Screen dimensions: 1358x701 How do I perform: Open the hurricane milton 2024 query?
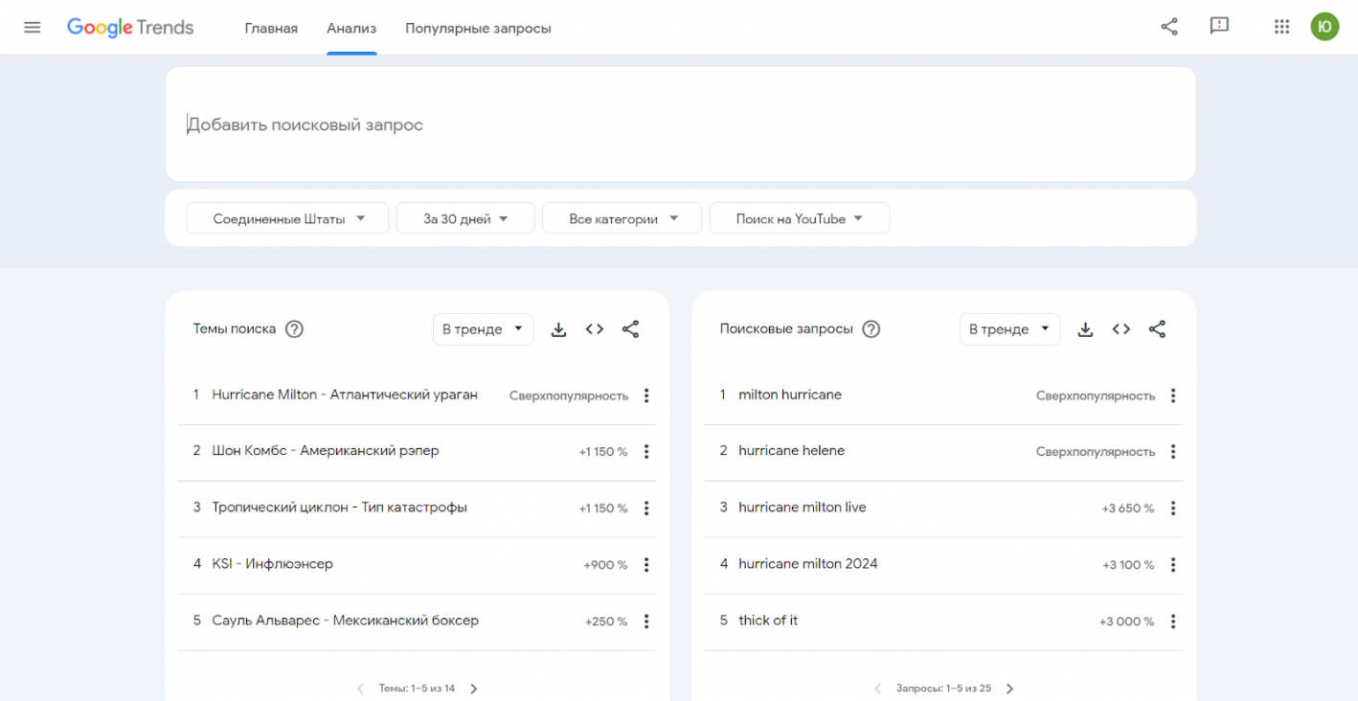click(808, 564)
